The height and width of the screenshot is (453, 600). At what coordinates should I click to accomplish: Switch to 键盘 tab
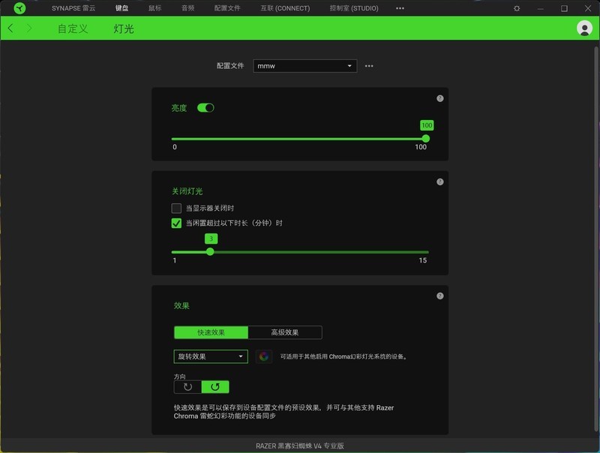(121, 8)
